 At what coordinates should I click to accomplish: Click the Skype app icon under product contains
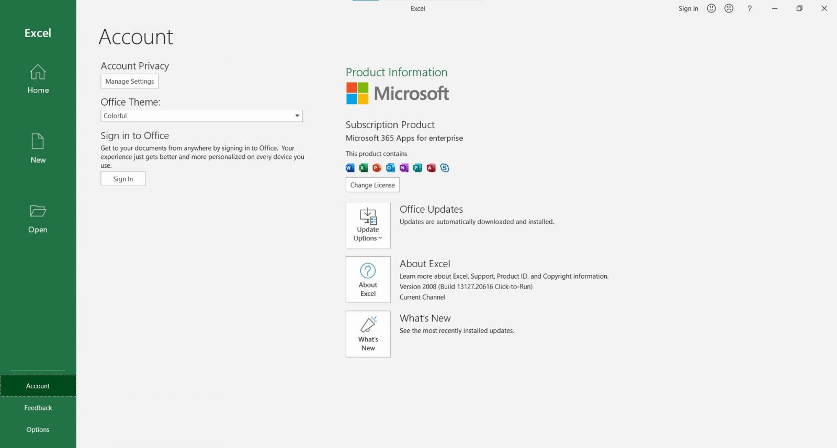445,168
